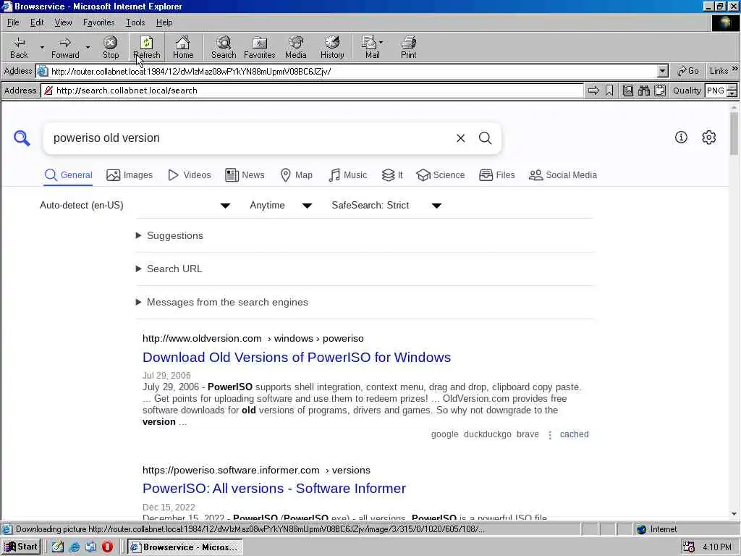Open the IE address bar dropdown arrow

(x=663, y=72)
